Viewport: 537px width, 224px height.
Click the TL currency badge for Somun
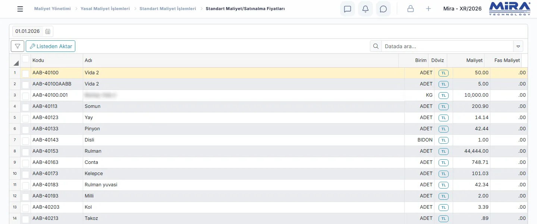point(443,107)
